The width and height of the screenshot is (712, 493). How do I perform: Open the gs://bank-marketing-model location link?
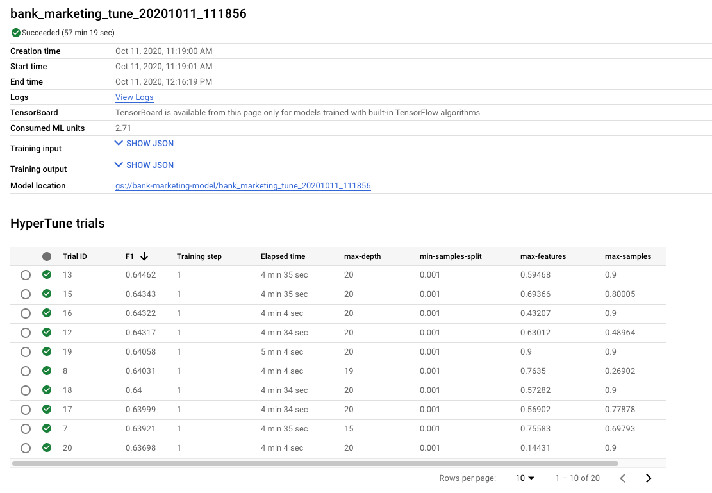point(243,186)
